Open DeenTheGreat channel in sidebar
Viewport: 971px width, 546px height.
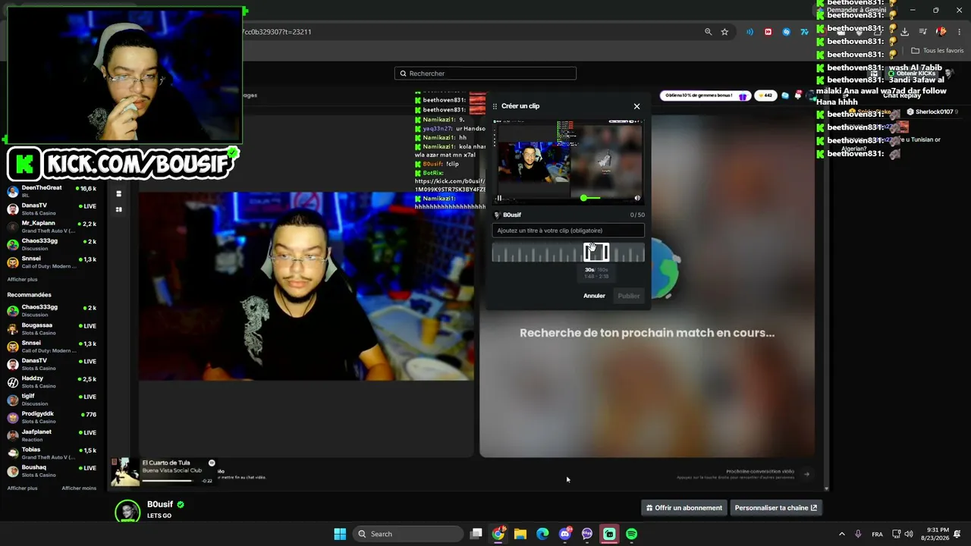pos(53,191)
